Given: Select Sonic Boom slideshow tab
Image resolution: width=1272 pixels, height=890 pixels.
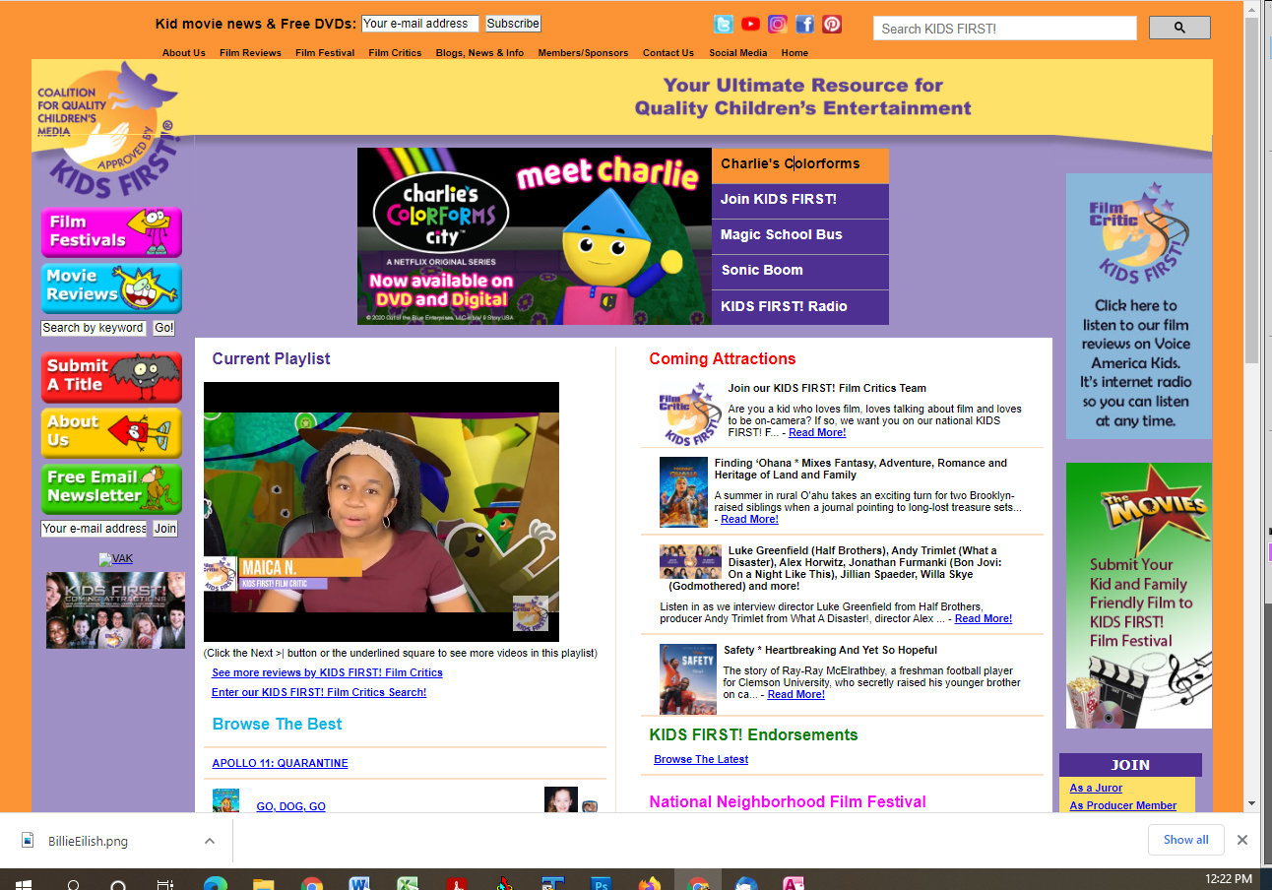Looking at the screenshot, I should pyautogui.click(x=800, y=271).
